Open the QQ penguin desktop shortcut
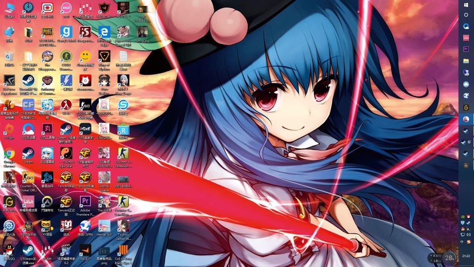474x267 pixels. tap(9, 253)
